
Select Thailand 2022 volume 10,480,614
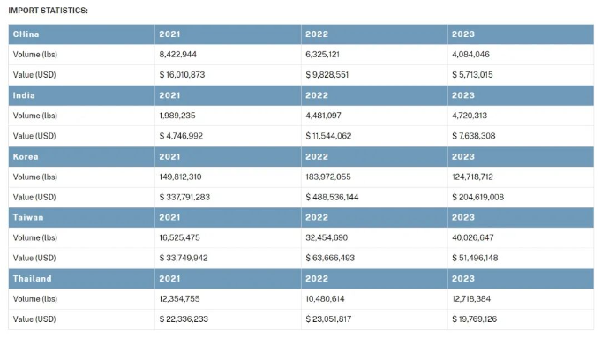pyautogui.click(x=325, y=298)
